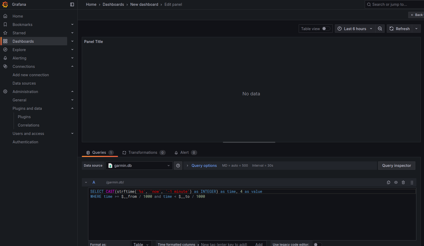Open the data source help icon
Screen dimensions: 424x246
coord(178,166)
